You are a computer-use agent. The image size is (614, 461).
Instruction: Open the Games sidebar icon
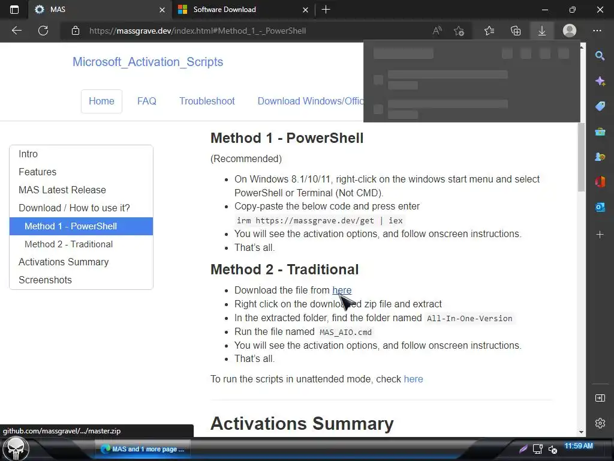[600, 157]
